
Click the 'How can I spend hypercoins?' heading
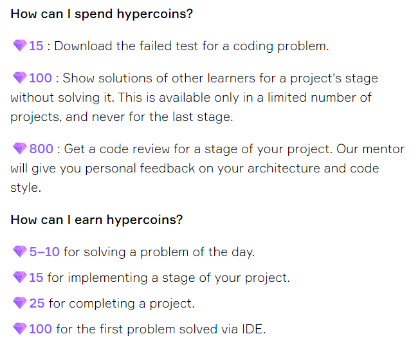click(102, 14)
